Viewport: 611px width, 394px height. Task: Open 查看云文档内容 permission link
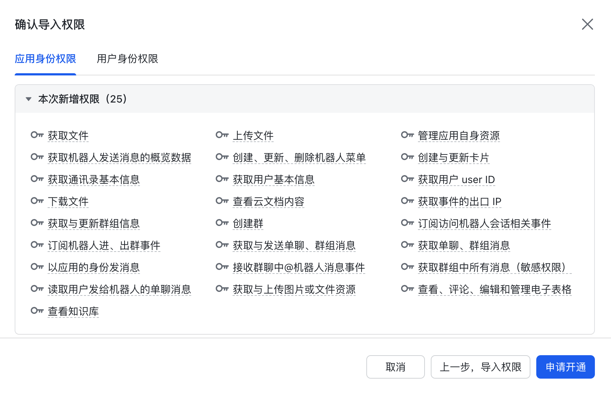pos(269,201)
